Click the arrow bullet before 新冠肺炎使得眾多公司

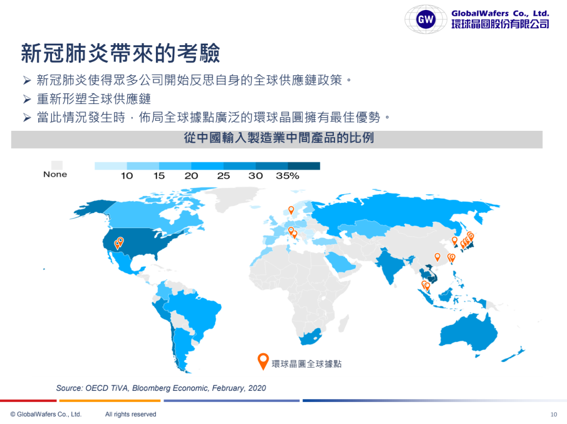(27, 80)
